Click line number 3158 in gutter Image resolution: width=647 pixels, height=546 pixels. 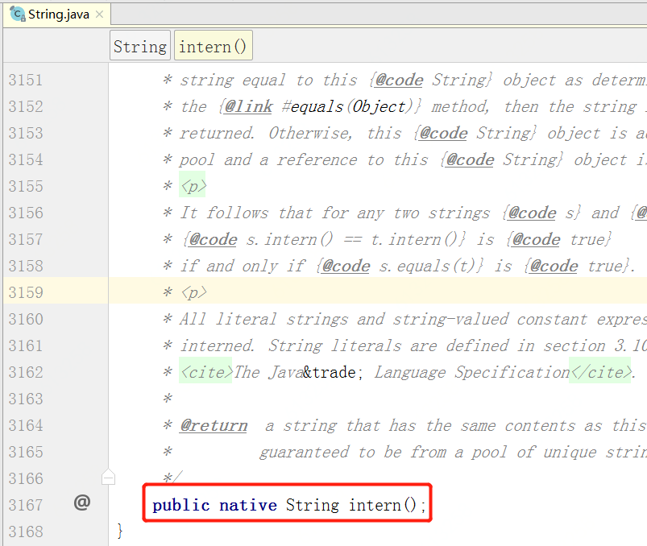pos(26,266)
